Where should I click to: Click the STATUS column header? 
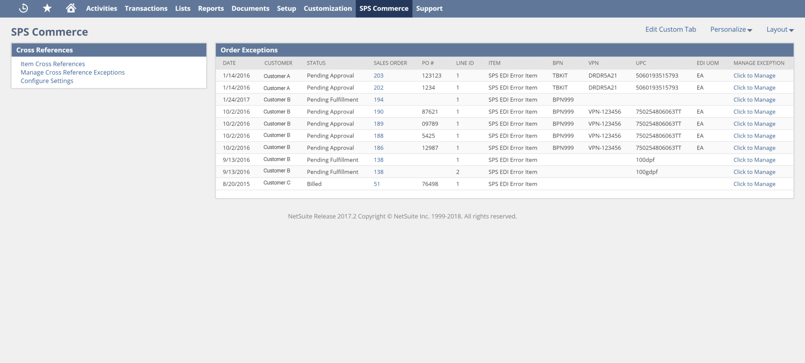click(316, 63)
